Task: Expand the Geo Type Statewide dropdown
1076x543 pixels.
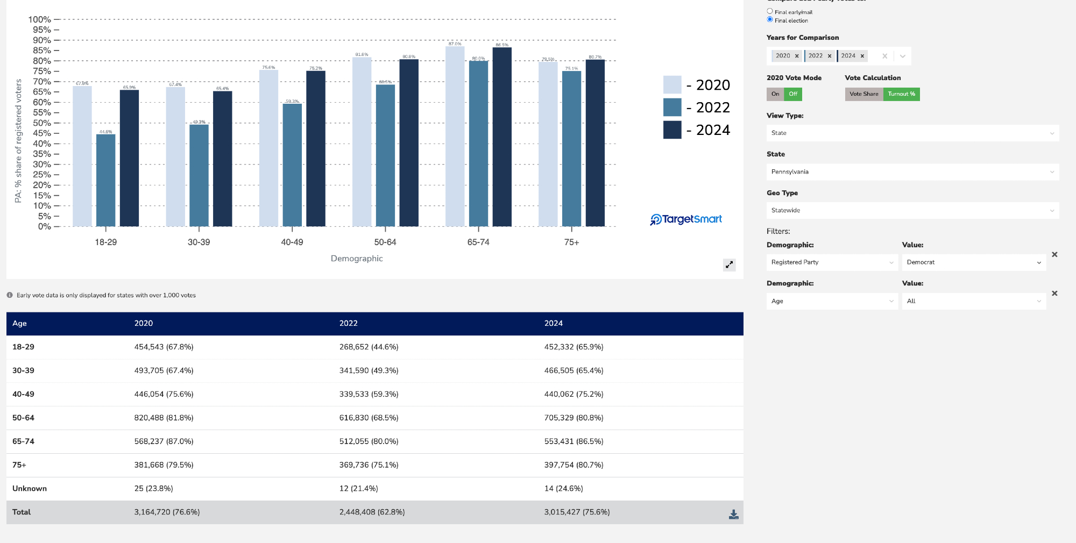Action: click(912, 211)
